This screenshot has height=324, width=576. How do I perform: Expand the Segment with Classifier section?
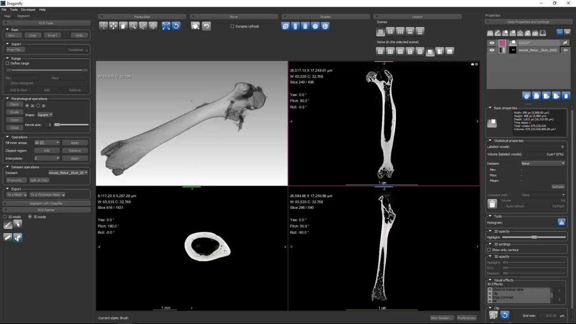(46, 203)
